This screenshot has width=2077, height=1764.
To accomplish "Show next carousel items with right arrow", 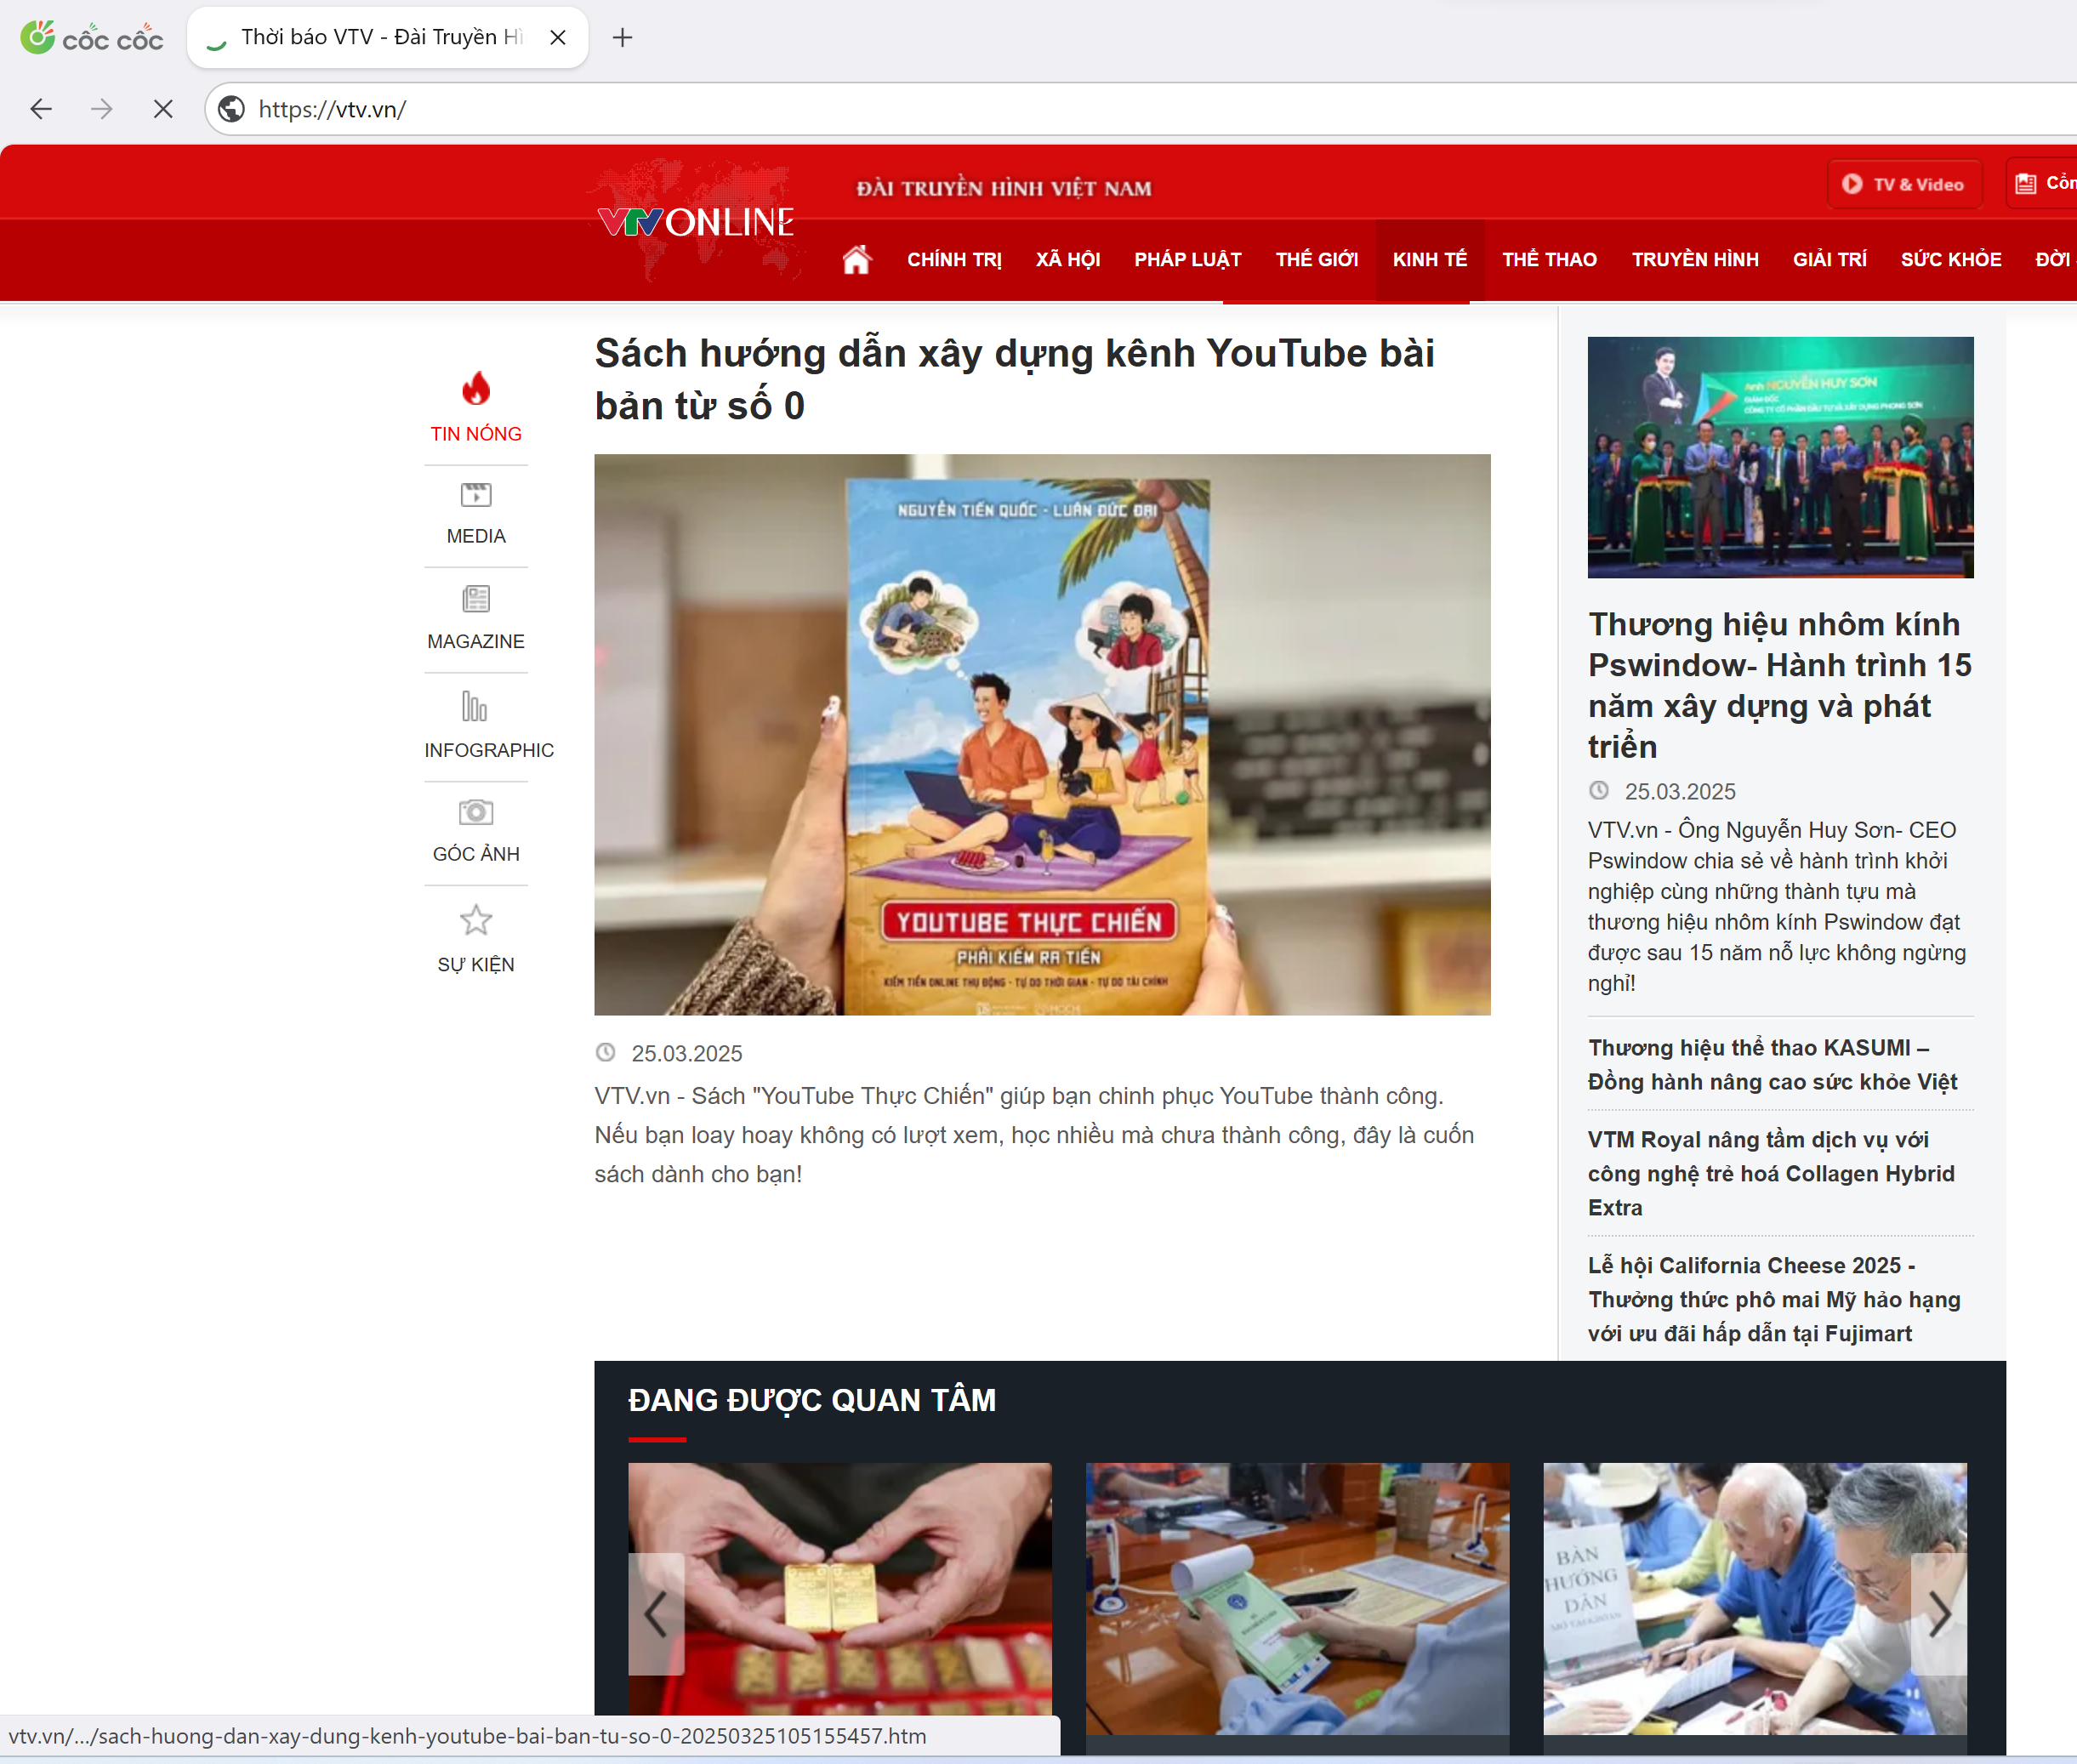I will pyautogui.click(x=1938, y=1614).
